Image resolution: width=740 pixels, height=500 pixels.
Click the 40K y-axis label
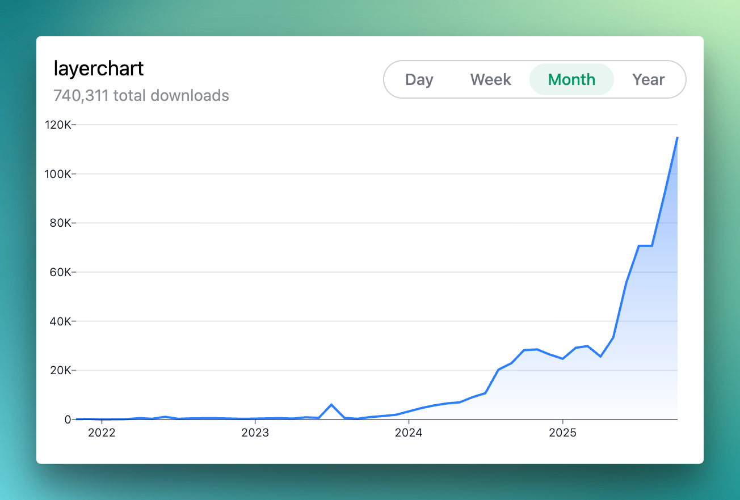point(60,321)
